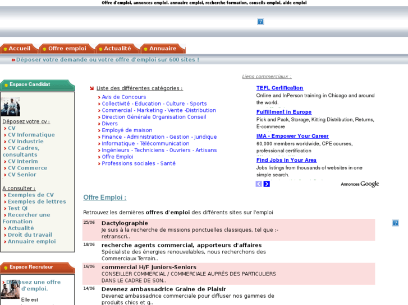
Task: Select Informatique - Télécommunication category
Action: tap(145, 143)
